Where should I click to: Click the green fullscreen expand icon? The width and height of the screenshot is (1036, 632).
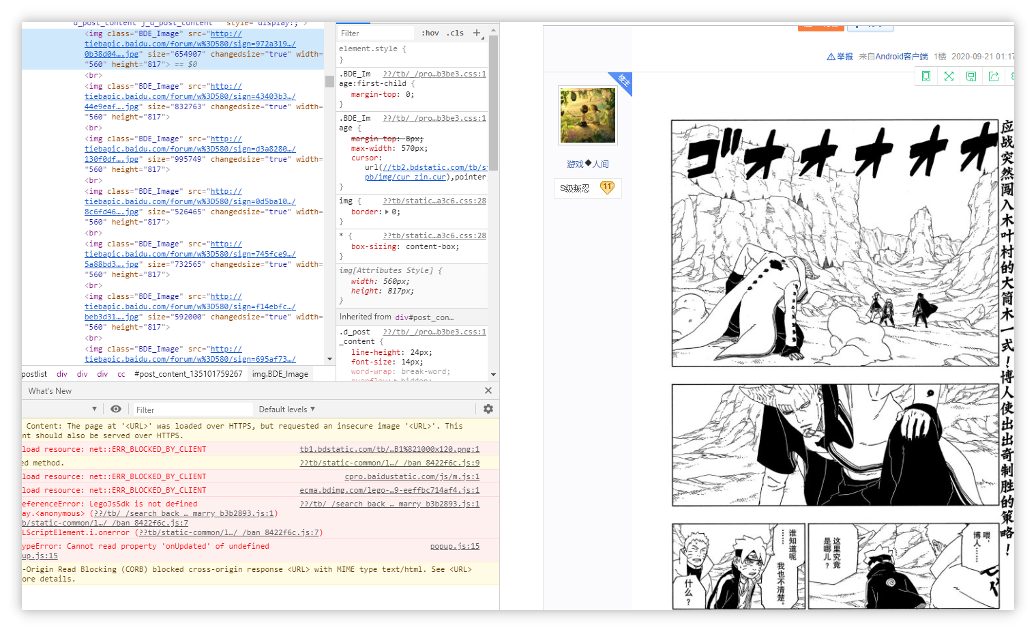949,76
